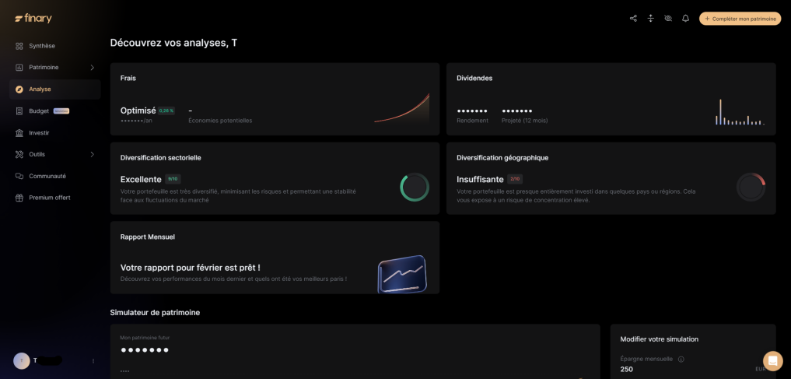Open Communauté from the sidebar
Viewport: 791px width, 379px height.
47,176
